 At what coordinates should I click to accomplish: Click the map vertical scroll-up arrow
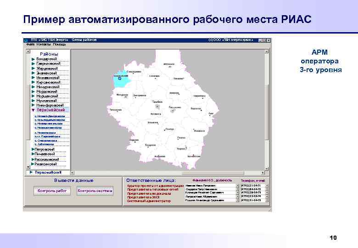tap(267, 51)
